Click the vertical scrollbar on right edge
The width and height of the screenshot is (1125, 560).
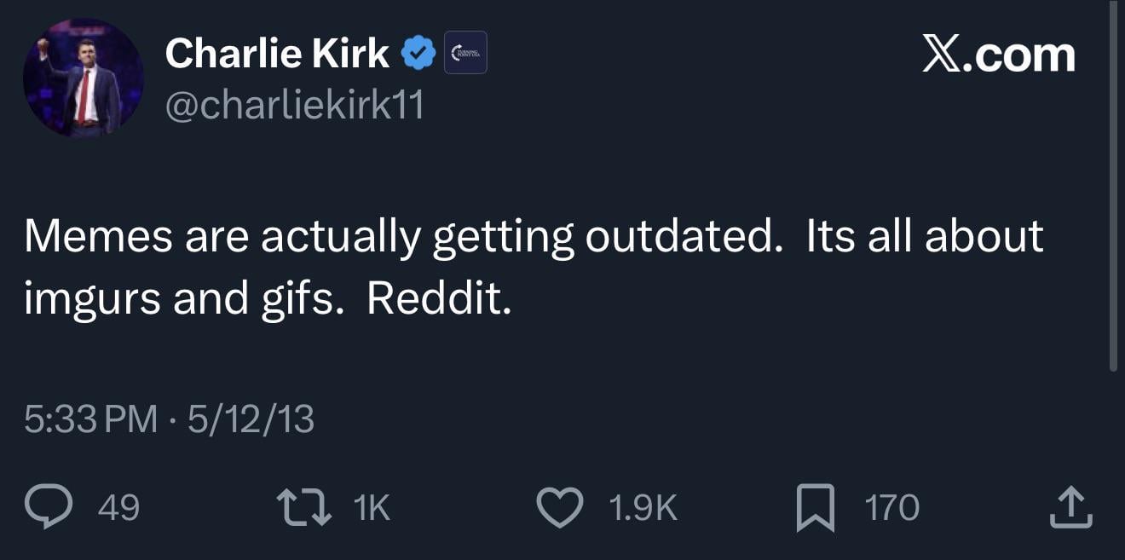click(x=1113, y=186)
